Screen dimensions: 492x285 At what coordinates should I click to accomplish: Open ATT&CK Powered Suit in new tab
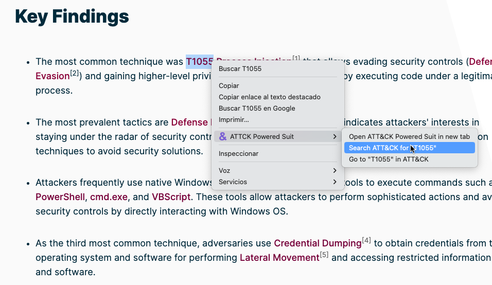pos(409,137)
